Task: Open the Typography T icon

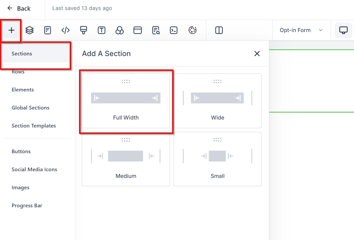Action: pos(101,30)
